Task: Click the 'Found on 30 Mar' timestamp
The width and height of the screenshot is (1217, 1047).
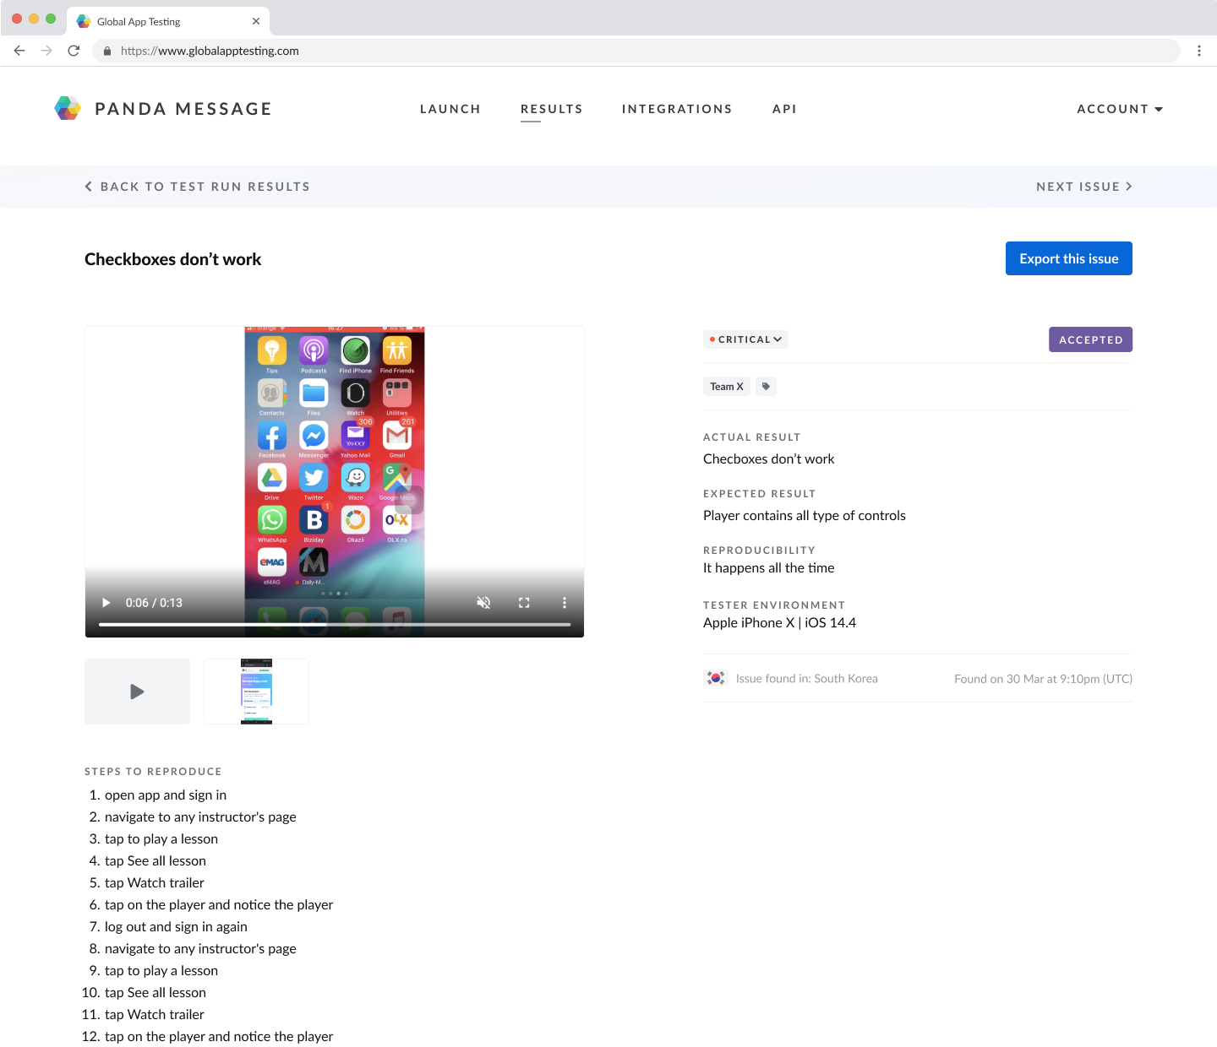Action: click(x=1044, y=679)
